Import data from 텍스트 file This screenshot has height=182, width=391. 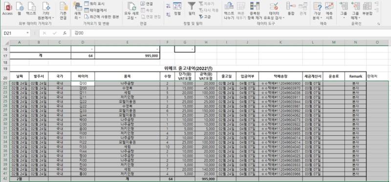coord(31,8)
